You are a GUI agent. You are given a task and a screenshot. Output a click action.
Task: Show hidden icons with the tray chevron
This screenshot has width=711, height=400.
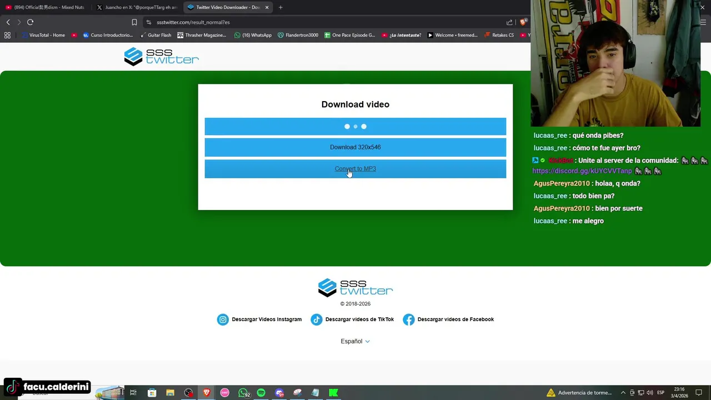[x=623, y=393]
